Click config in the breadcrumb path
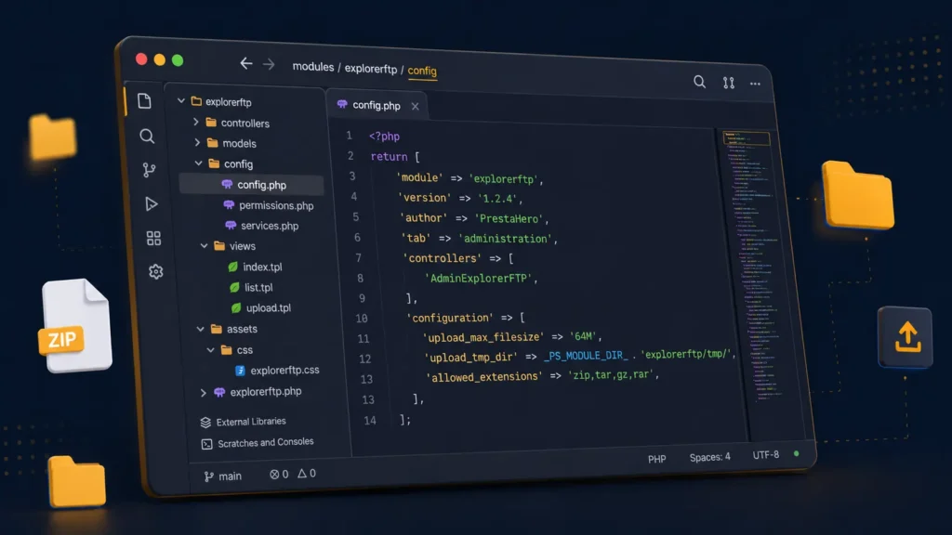The height and width of the screenshot is (535, 952). tap(422, 71)
